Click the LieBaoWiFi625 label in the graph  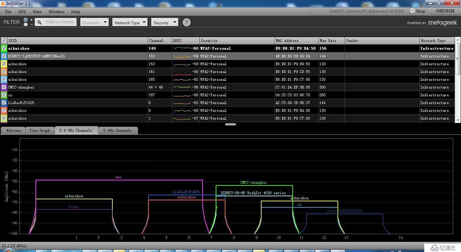pos(186,192)
